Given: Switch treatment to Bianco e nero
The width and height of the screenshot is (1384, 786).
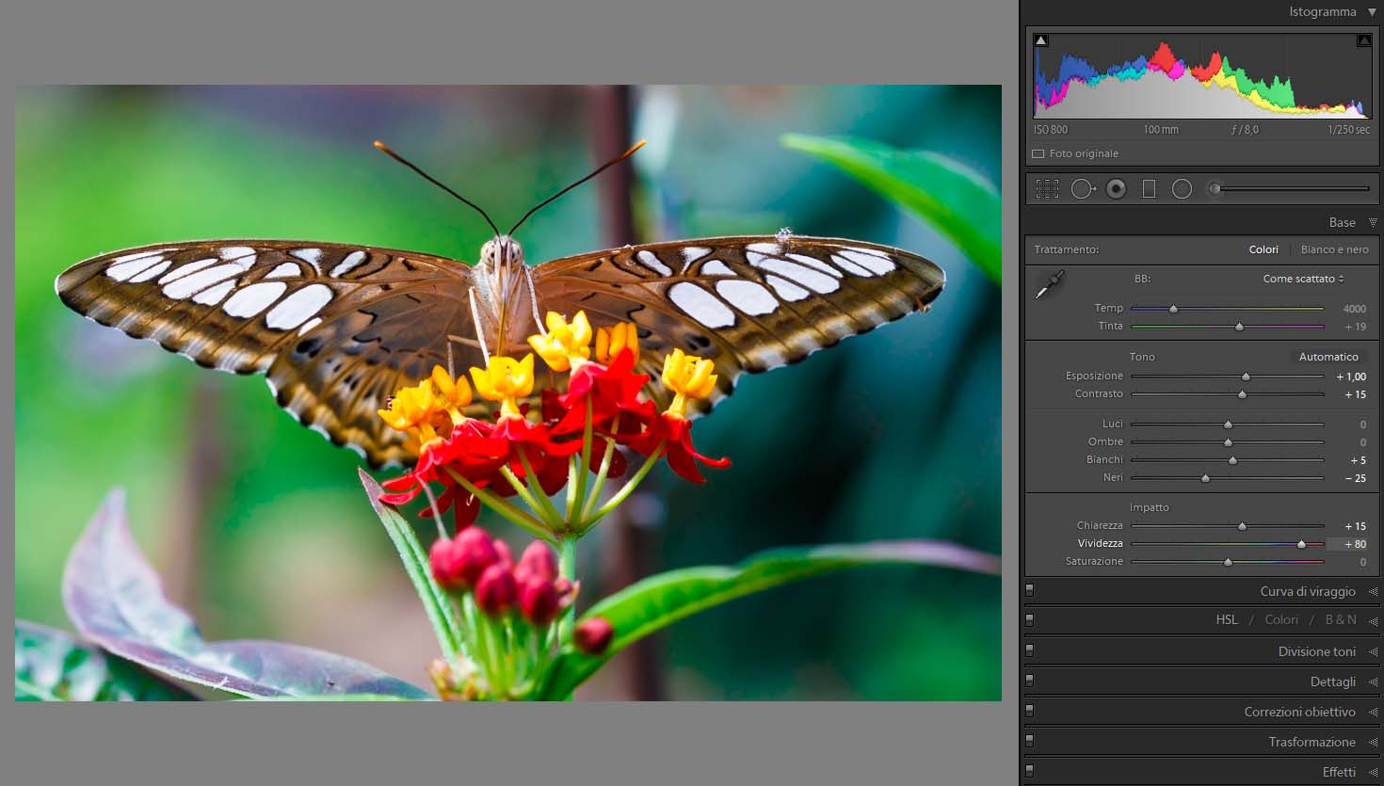Looking at the screenshot, I should (x=1334, y=249).
